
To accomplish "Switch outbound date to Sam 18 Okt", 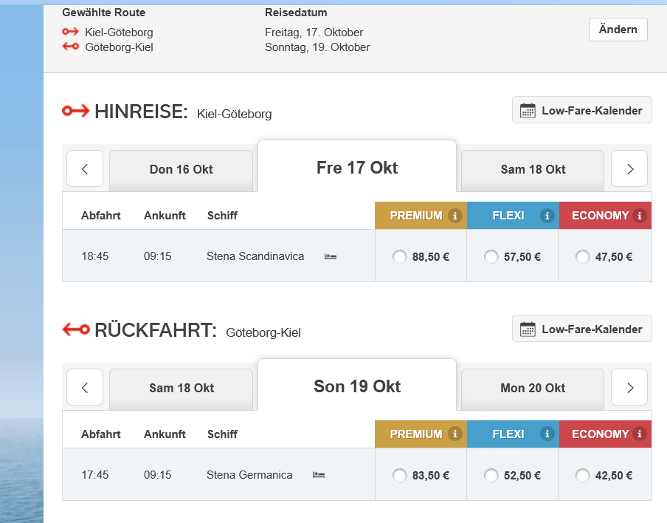I will pos(533,170).
